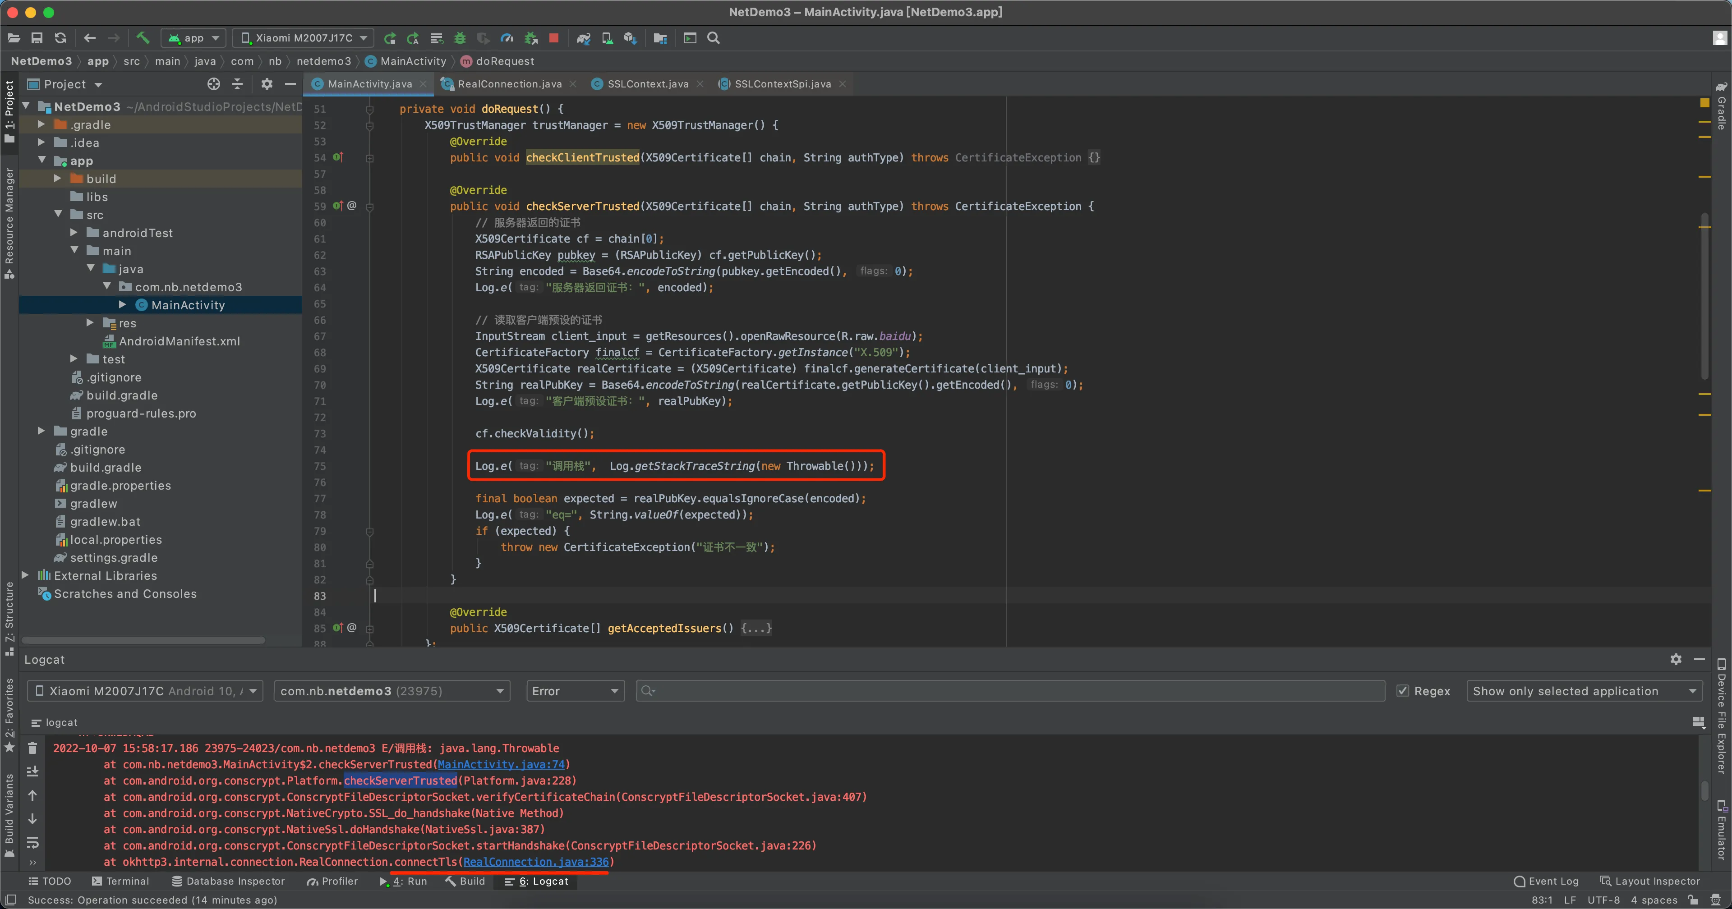This screenshot has width=1732, height=909.
Task: Expand the .gradle folder in project tree
Action: (x=41, y=124)
